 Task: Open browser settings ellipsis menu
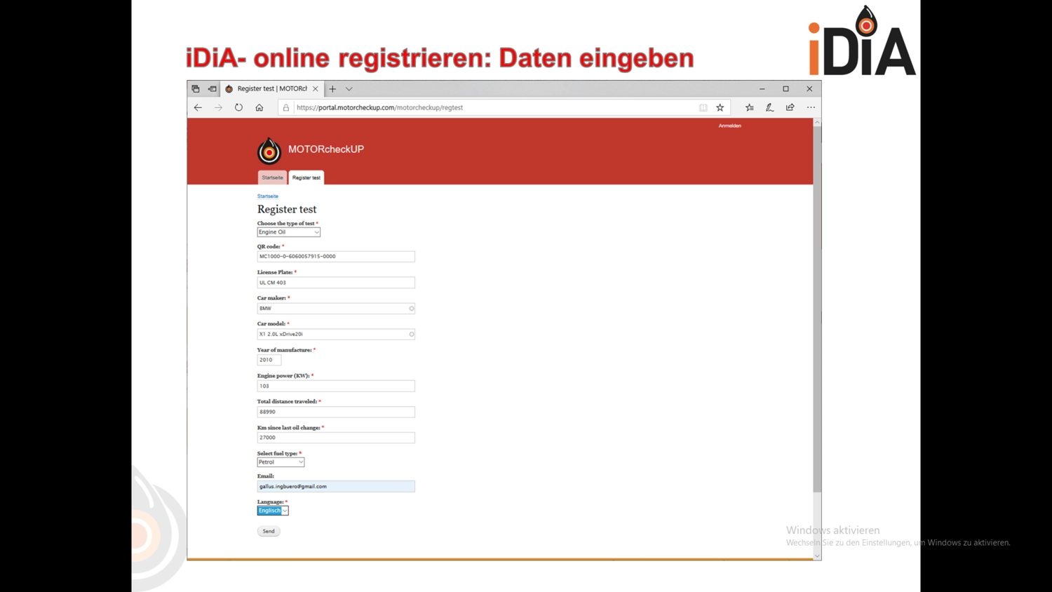coord(811,107)
